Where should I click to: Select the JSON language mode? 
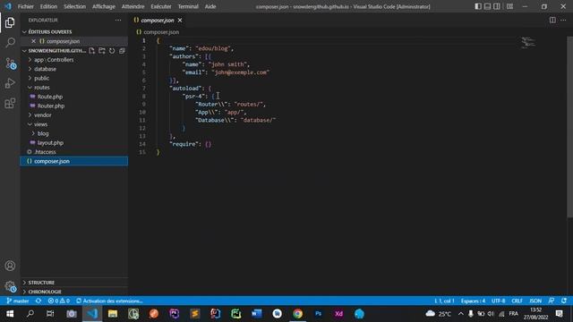click(535, 301)
